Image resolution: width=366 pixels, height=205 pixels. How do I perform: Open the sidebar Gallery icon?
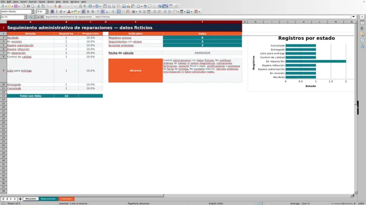(x=362, y=35)
